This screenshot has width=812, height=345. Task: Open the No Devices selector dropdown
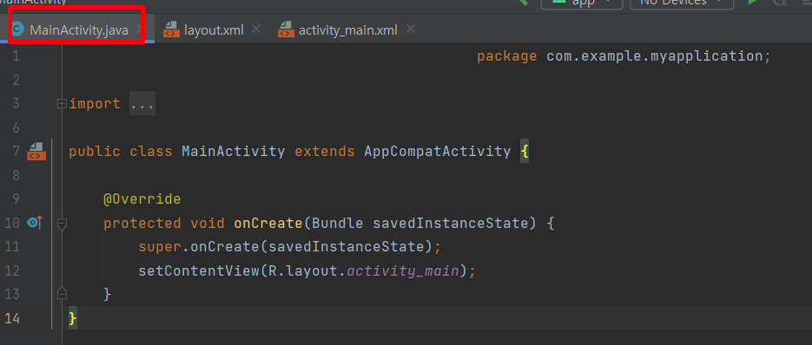click(682, 3)
